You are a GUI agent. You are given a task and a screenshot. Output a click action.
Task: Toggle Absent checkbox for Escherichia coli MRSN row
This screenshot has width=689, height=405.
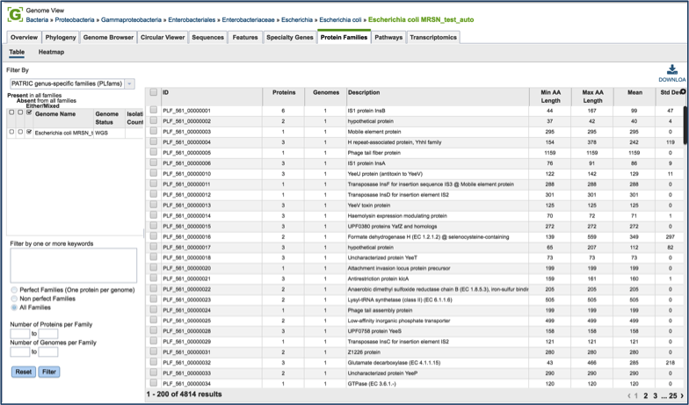pos(20,132)
